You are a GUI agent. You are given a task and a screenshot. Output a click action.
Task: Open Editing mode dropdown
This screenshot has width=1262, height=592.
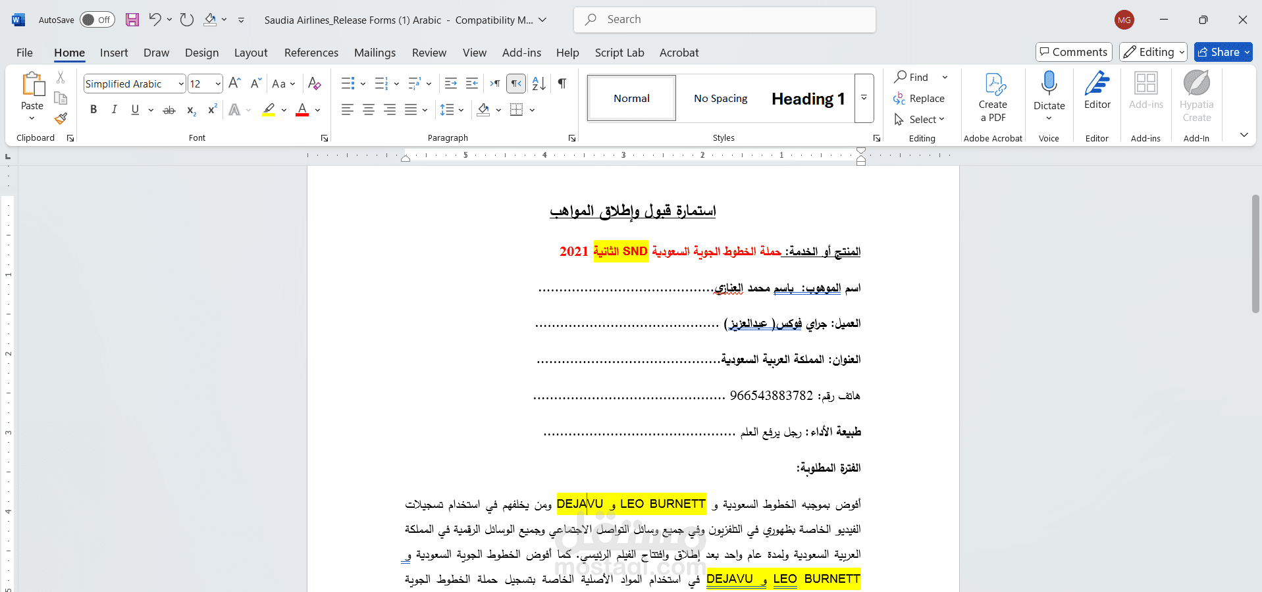click(1153, 52)
